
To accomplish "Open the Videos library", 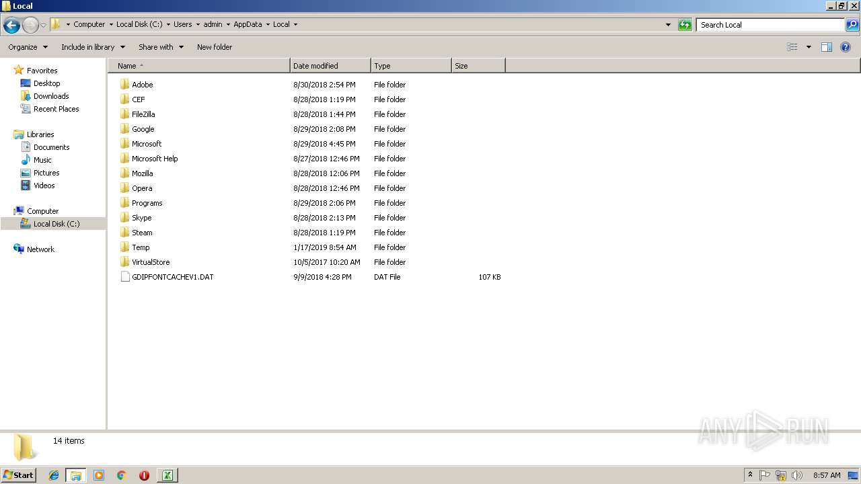I will pos(44,186).
